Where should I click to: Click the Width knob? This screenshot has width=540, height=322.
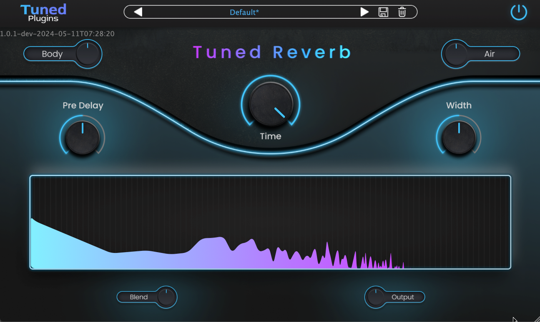tap(459, 137)
